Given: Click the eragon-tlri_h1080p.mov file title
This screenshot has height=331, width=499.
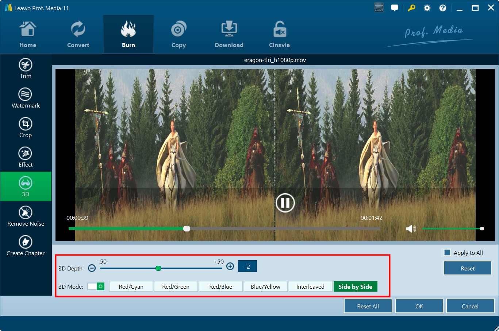Looking at the screenshot, I should 275,60.
